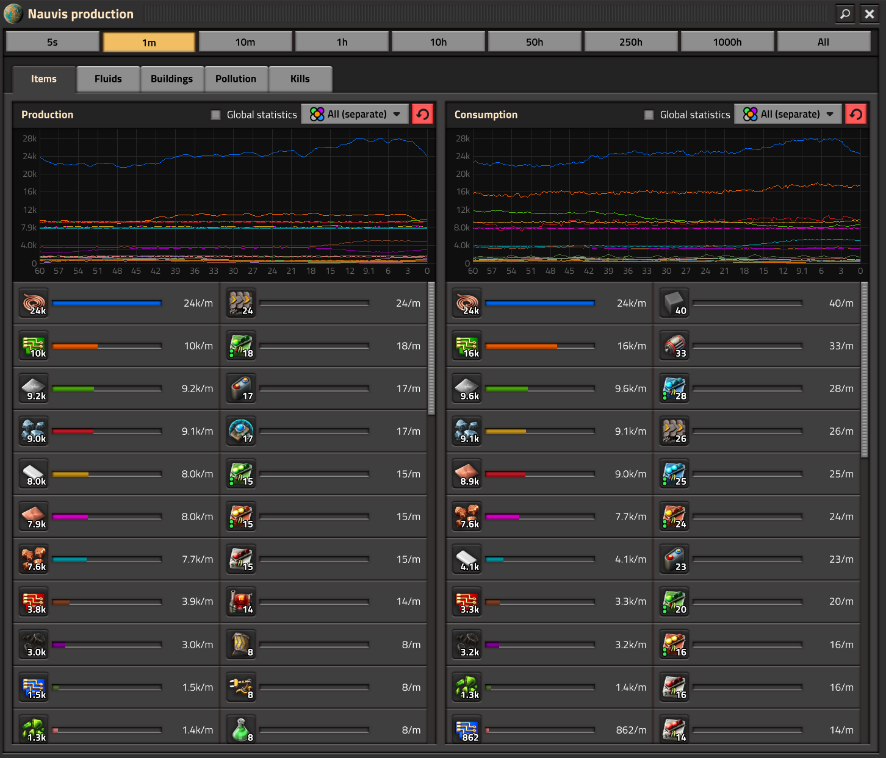Select the processing unit icon showing 862
886x758 pixels.
[x=467, y=729]
